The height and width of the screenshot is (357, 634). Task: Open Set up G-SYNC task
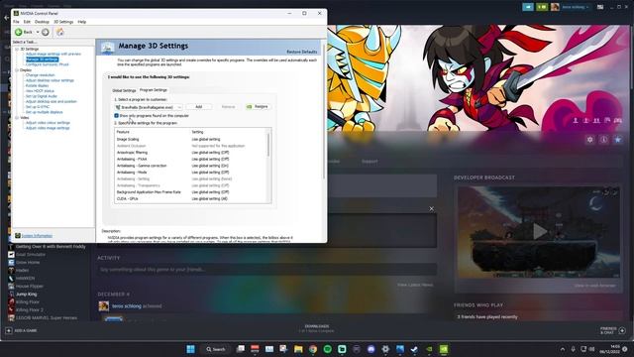38,106
